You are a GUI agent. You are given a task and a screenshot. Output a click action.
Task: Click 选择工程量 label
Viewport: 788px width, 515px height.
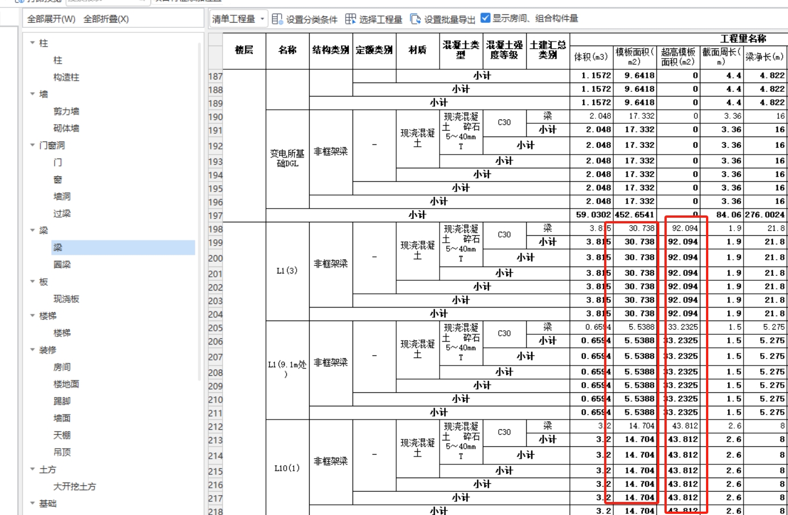tap(380, 19)
